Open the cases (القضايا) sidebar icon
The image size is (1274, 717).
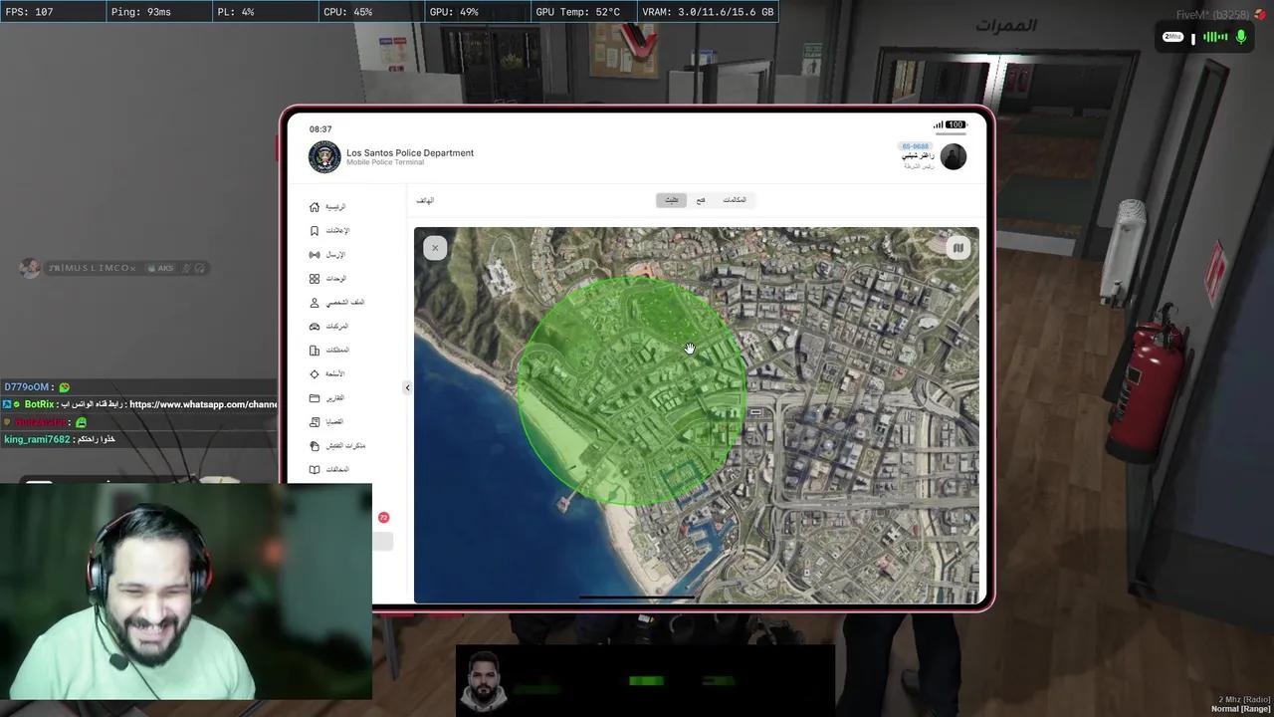[315, 422]
